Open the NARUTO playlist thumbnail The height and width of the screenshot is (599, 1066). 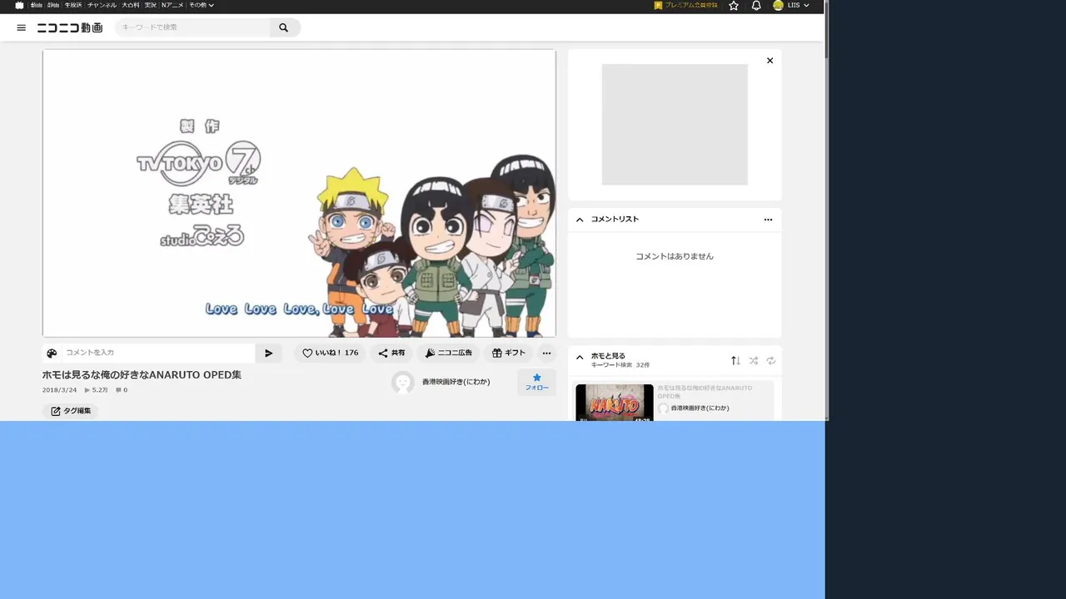615,403
